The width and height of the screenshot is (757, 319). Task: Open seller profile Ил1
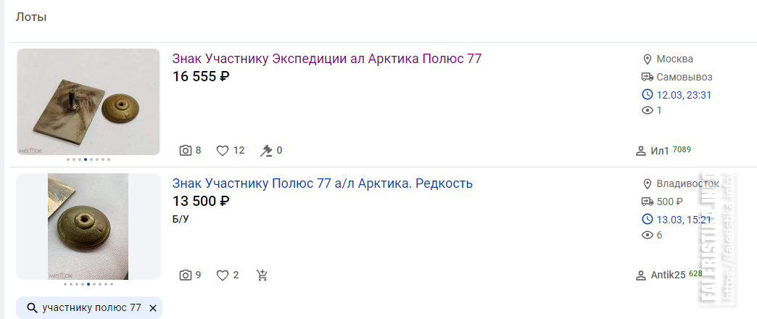[x=660, y=151]
